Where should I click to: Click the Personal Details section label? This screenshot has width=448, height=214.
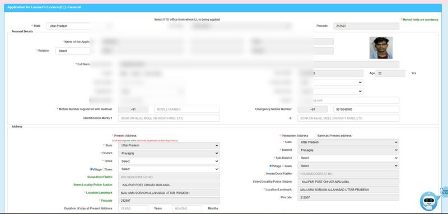(x=22, y=31)
